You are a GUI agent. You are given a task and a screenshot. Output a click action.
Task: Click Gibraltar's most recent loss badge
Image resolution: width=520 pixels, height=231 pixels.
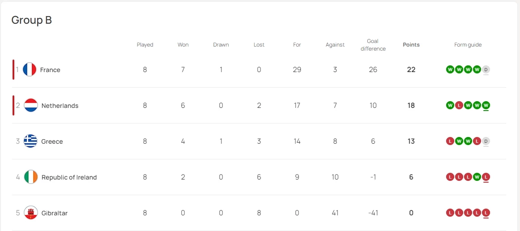tap(486, 213)
